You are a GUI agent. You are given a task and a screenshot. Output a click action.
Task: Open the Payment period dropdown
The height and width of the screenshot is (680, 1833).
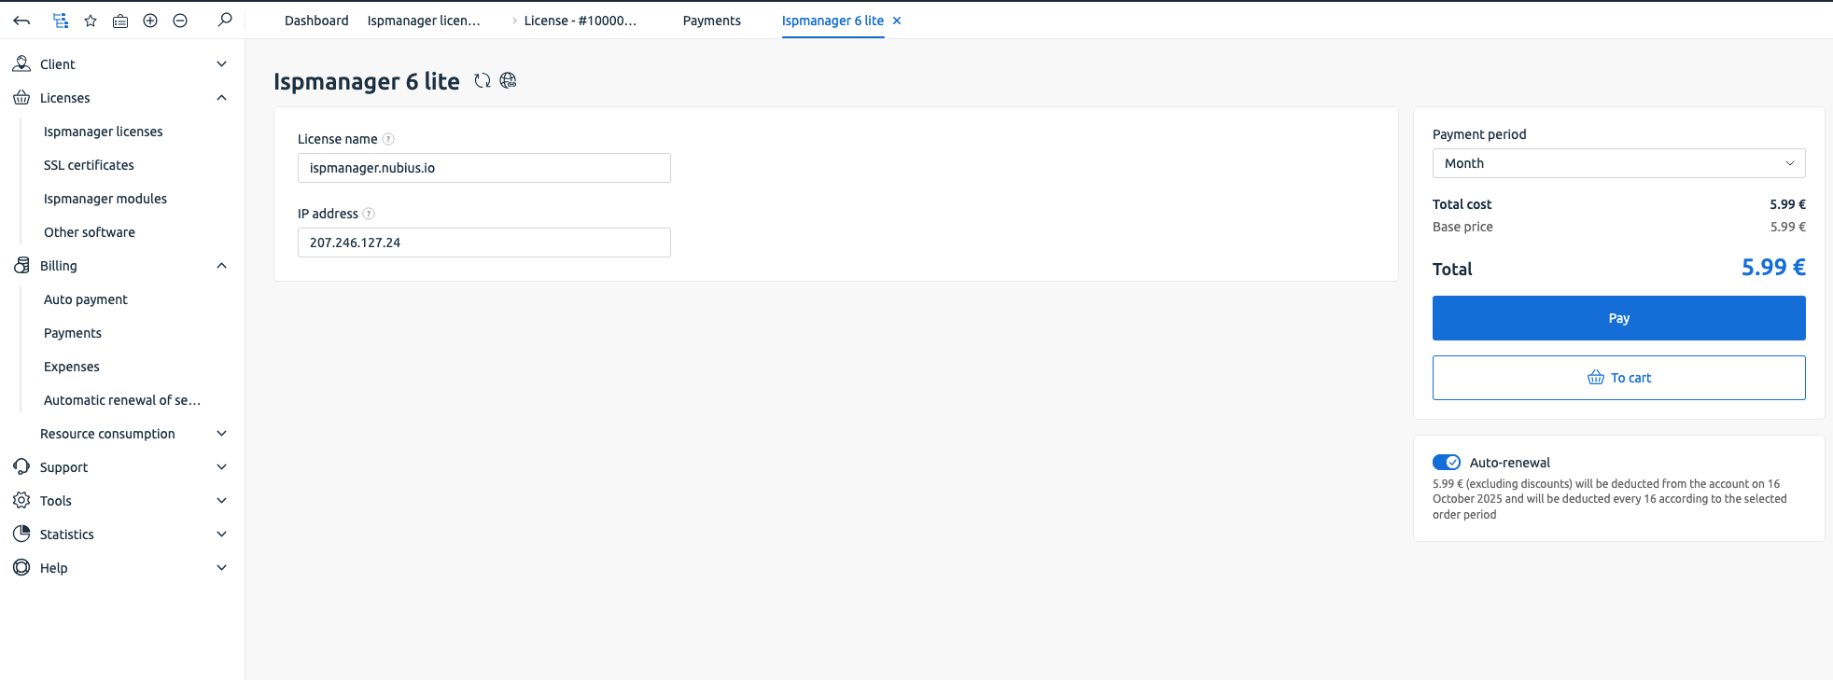click(1618, 163)
